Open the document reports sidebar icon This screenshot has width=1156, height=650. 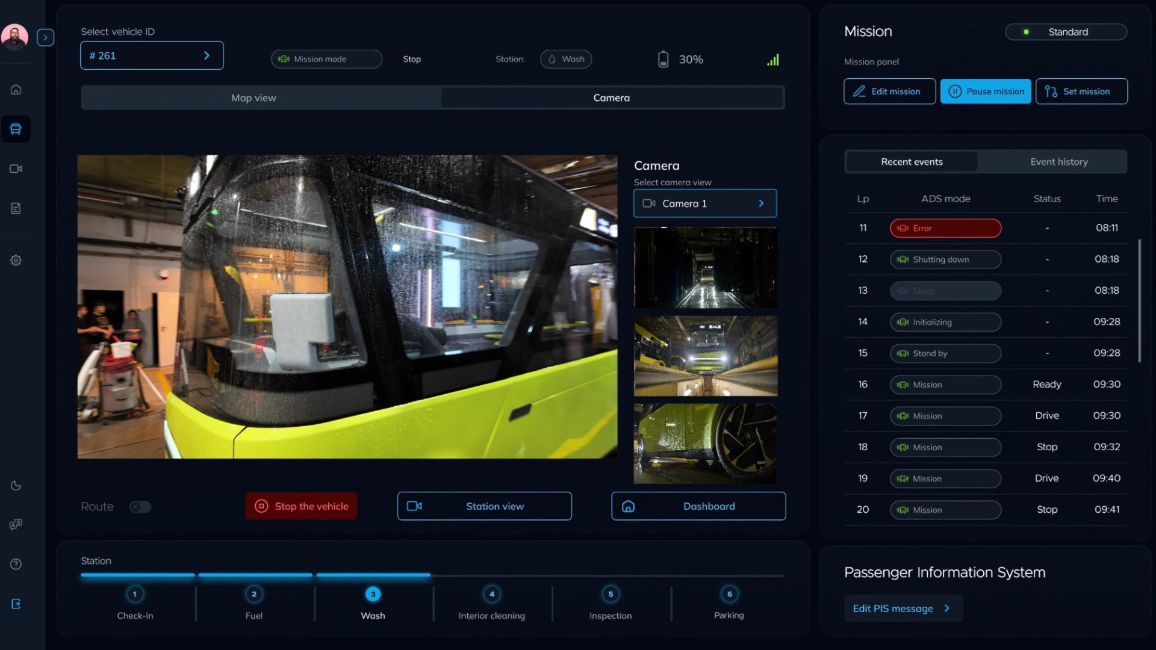point(16,208)
